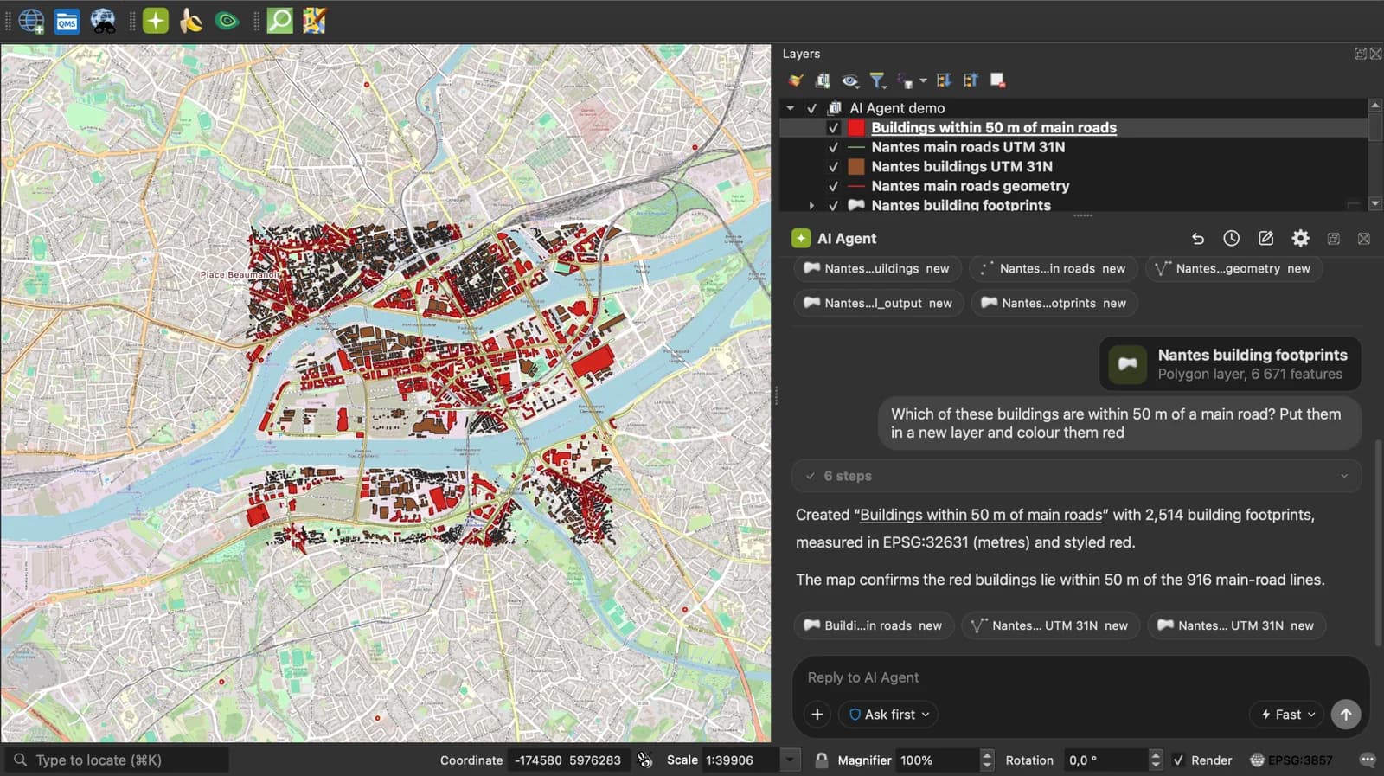Click the Nantes...uildings new layer chip

pyautogui.click(x=878, y=269)
